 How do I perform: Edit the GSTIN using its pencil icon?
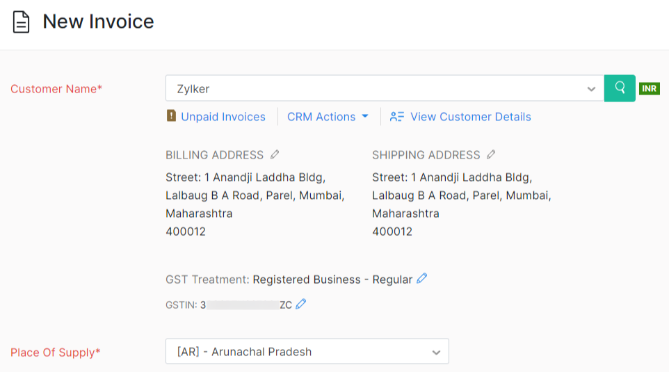point(300,304)
